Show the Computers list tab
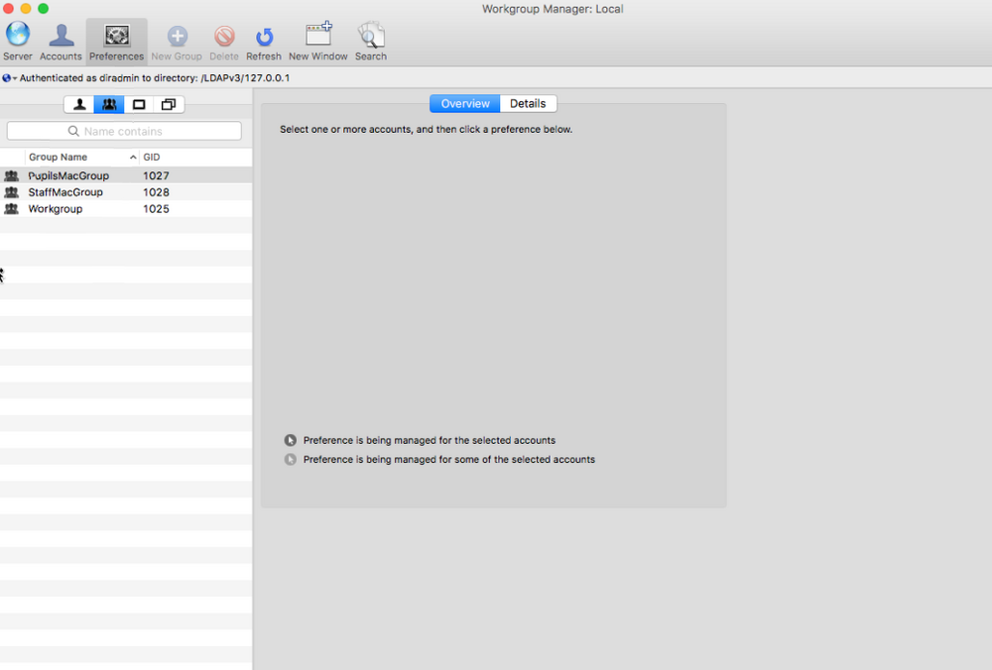992x670 pixels. (139, 104)
